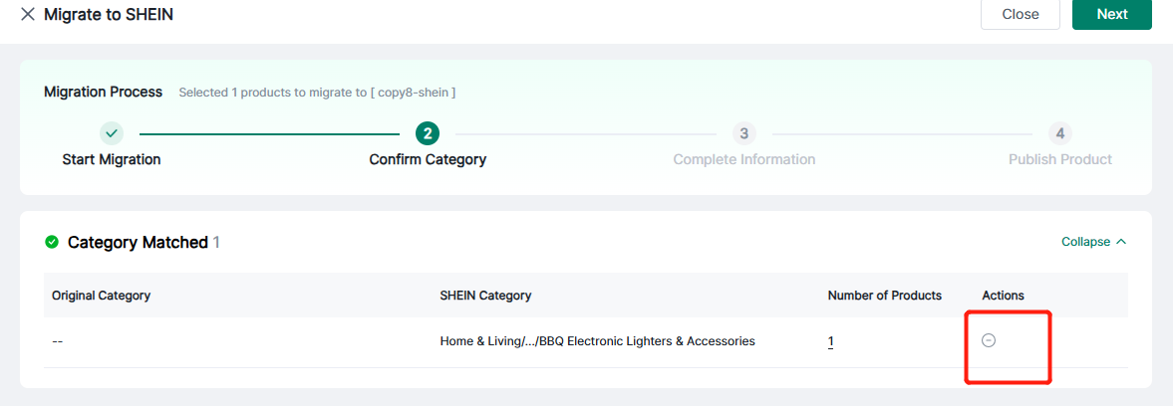Click the step 4 number circle

pyautogui.click(x=1059, y=132)
